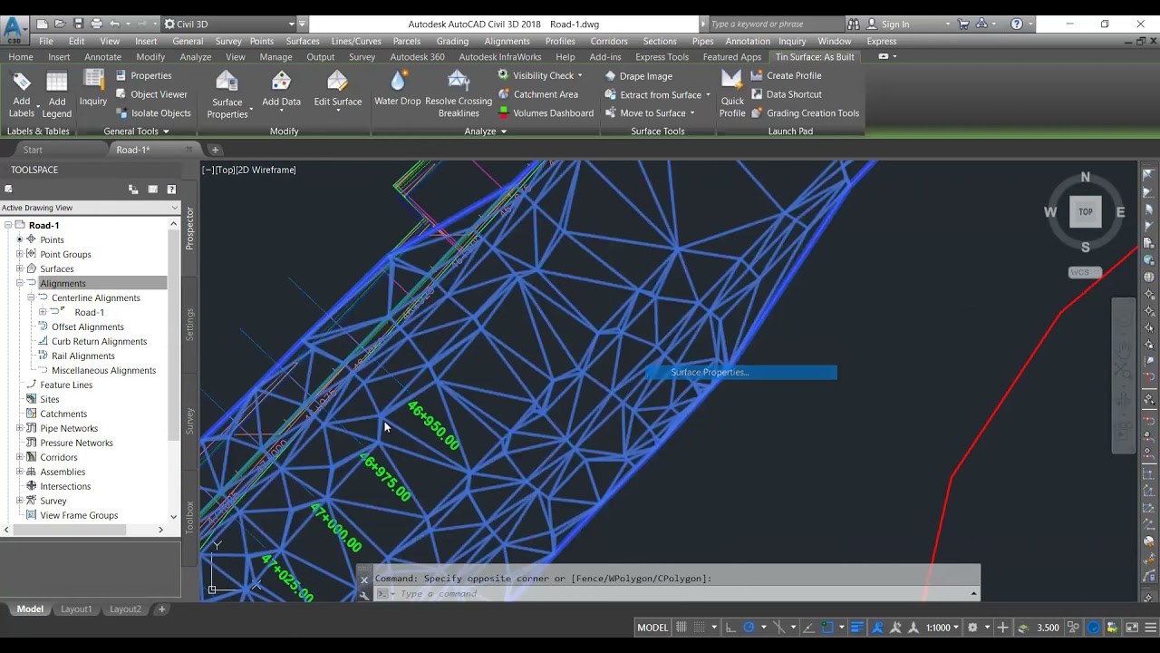Screen dimensions: 1160x653
Task: Click Resolve Crossing Breaklines
Action: click(459, 95)
